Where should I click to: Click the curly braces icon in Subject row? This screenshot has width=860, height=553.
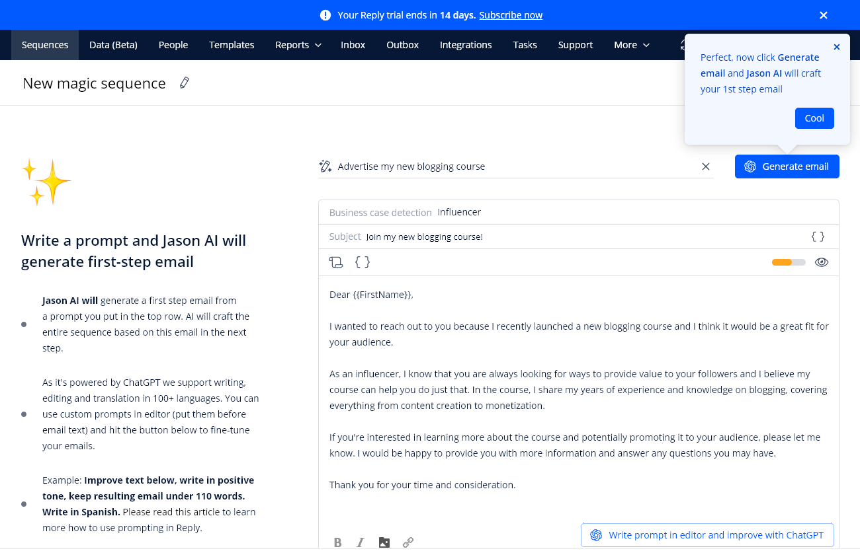point(818,236)
